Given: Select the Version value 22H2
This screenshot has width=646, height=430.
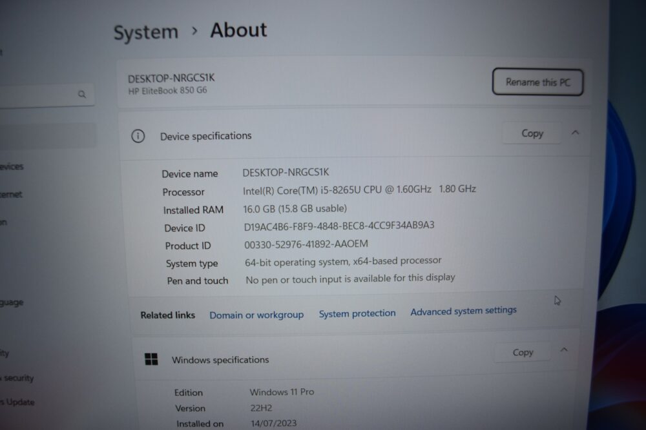Looking at the screenshot, I should pos(261,408).
